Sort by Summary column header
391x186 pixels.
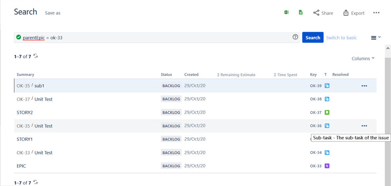(x=25, y=74)
